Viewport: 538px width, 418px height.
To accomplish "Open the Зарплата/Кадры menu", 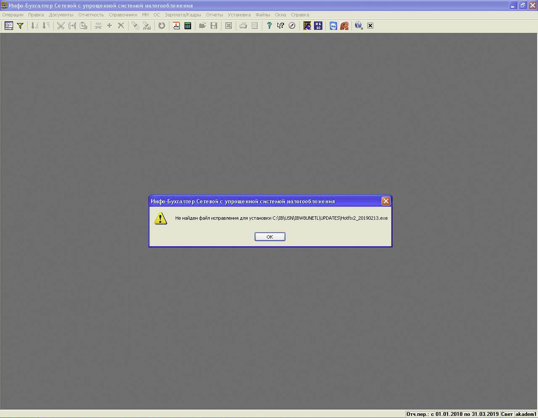I will (183, 15).
